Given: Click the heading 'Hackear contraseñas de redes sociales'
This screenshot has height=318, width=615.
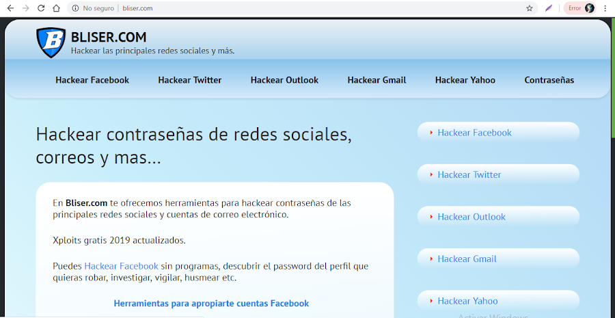Looking at the screenshot, I should tap(193, 135).
